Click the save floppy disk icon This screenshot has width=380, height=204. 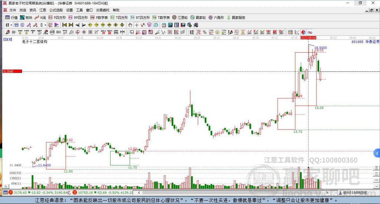183,25
